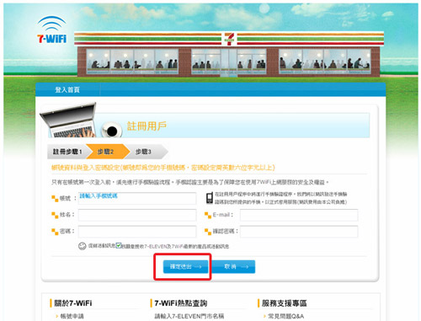Open the 帳號申請 link
This screenshot has height=321, width=421.
(x=72, y=316)
